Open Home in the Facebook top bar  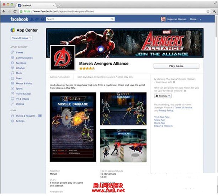click(x=193, y=19)
